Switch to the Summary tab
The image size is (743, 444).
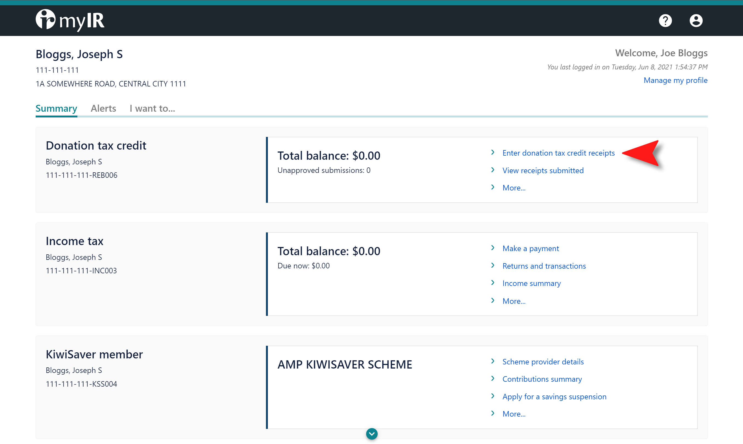coord(56,108)
